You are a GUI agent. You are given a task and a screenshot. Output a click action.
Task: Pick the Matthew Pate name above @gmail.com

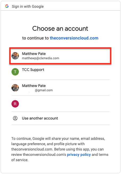(x=34, y=86)
